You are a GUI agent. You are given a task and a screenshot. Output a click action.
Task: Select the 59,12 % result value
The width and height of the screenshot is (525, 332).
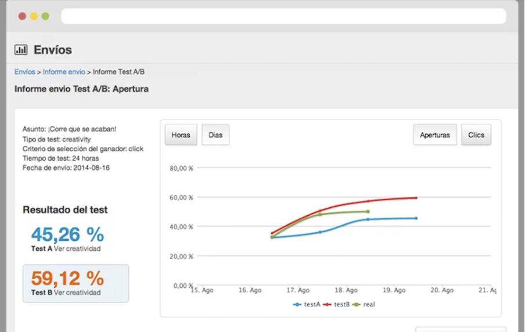click(x=67, y=278)
